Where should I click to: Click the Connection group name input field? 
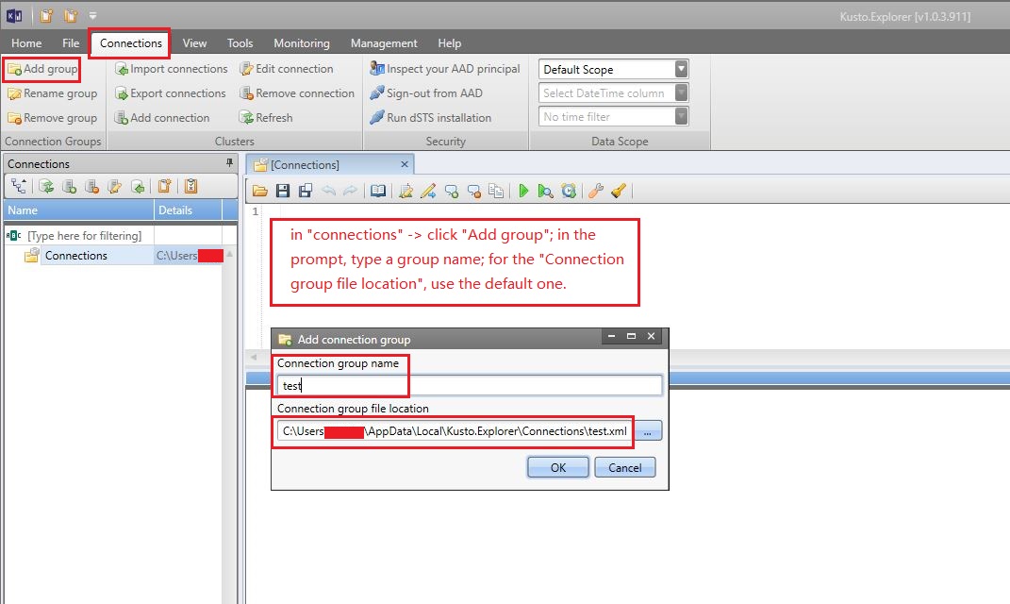(x=470, y=385)
